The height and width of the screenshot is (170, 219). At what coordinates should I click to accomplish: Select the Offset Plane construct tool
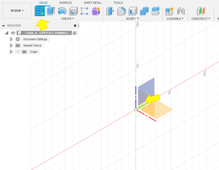[x=201, y=11]
